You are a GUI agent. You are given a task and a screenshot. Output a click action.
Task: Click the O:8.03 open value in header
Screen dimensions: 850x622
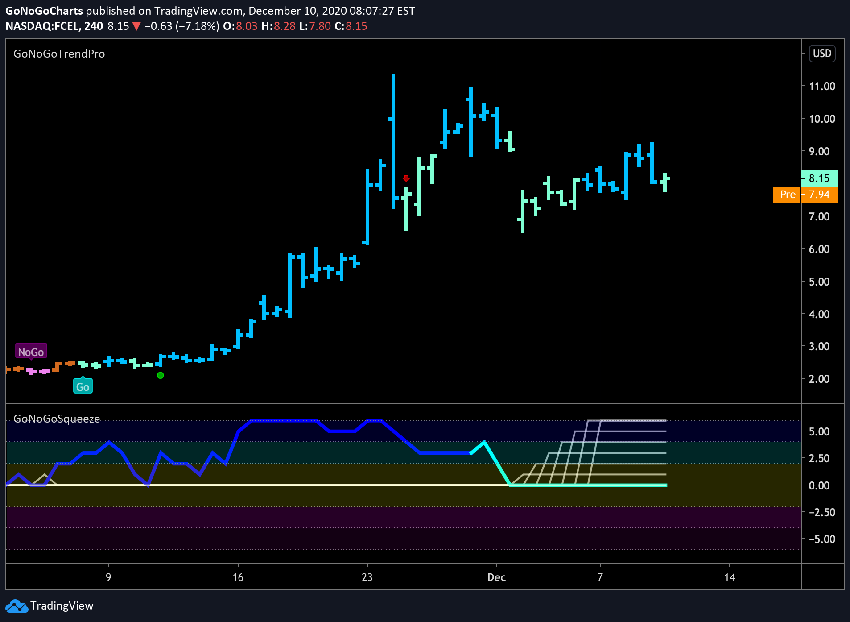tap(240, 26)
